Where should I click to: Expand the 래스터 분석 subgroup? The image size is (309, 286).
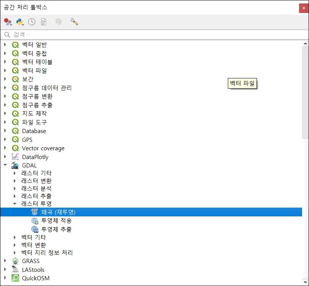tap(15, 188)
